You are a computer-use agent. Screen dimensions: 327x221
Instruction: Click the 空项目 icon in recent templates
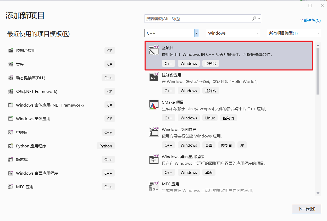[11, 132]
